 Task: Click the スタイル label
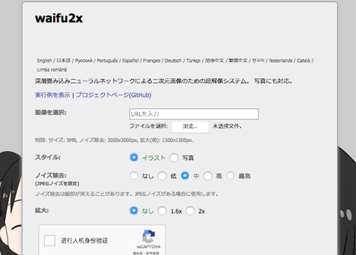48,157
